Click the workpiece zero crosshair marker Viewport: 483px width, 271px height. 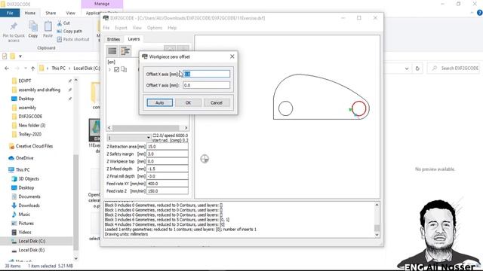[x=205, y=159]
